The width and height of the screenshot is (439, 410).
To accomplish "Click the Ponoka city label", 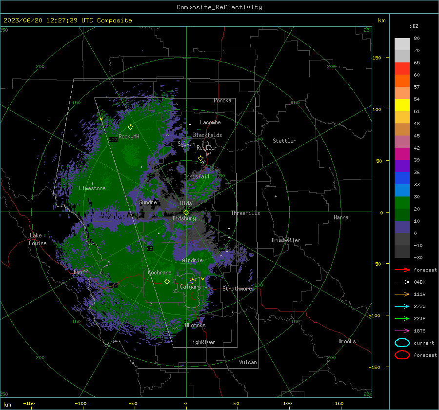I will [222, 100].
